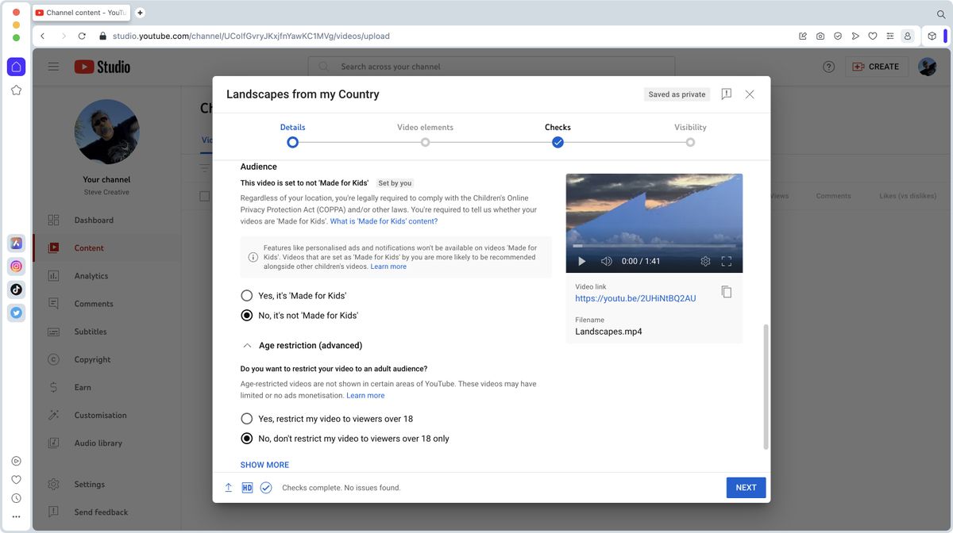Screen dimensions: 953x533
Task: Click the NEXT button
Action: coord(745,487)
